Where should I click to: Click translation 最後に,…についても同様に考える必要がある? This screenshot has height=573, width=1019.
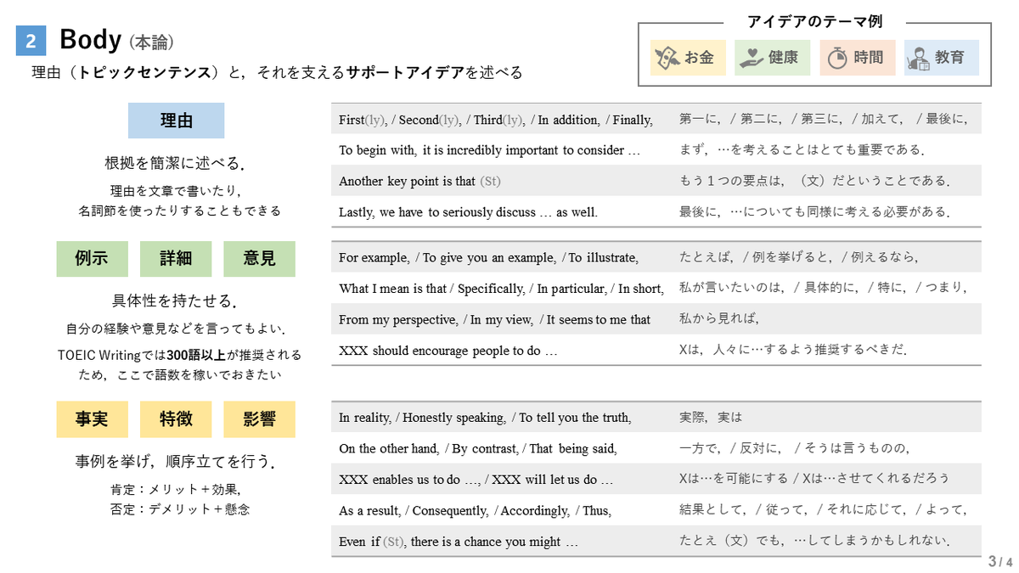click(x=814, y=211)
